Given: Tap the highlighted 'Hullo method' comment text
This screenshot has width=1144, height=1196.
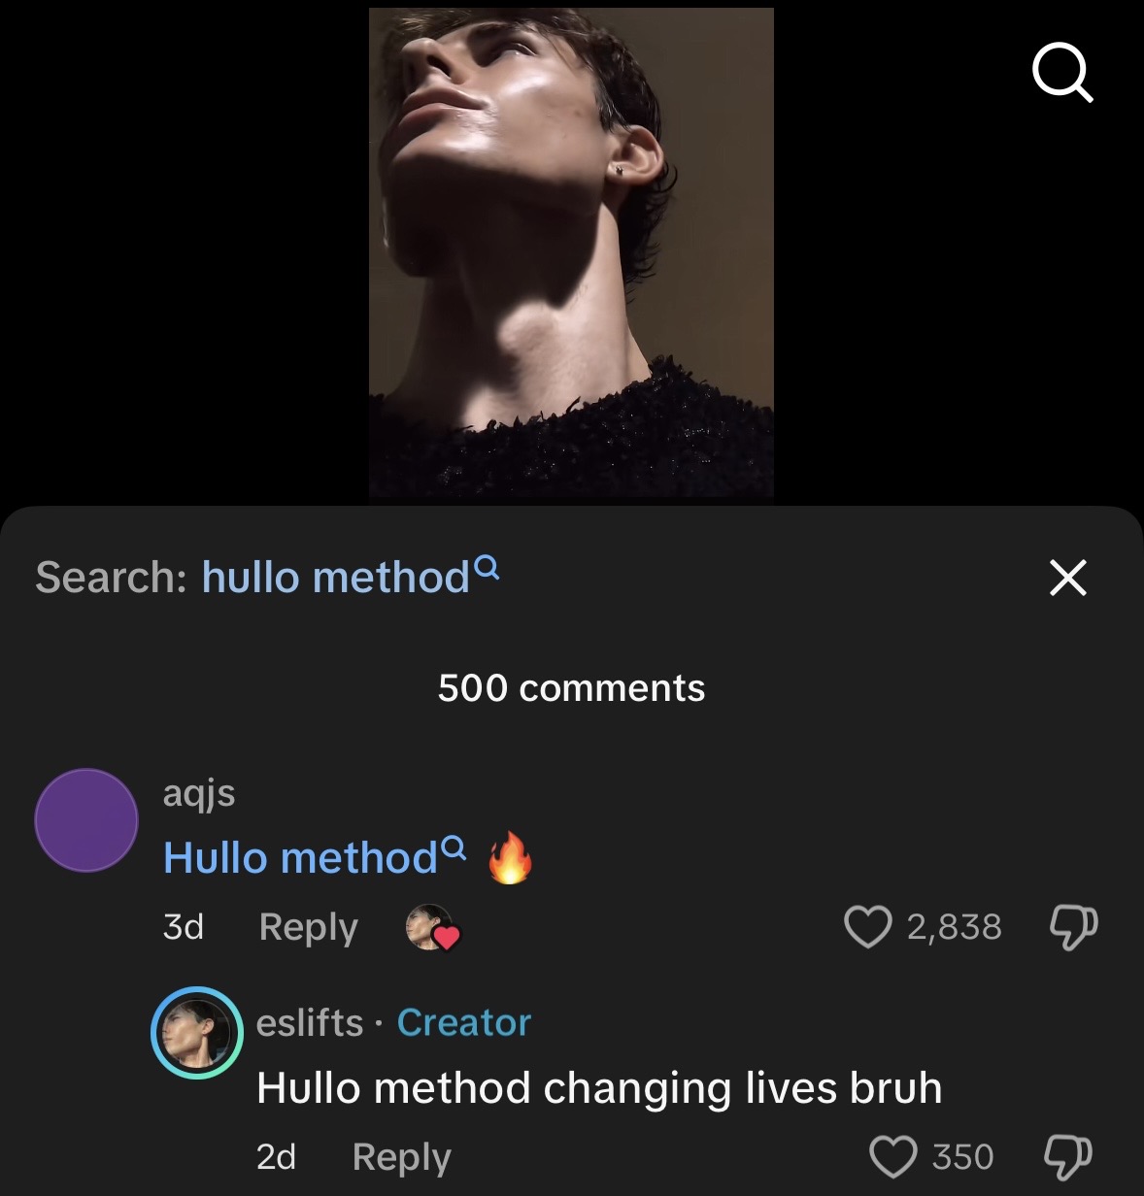Looking at the screenshot, I should click(x=300, y=858).
